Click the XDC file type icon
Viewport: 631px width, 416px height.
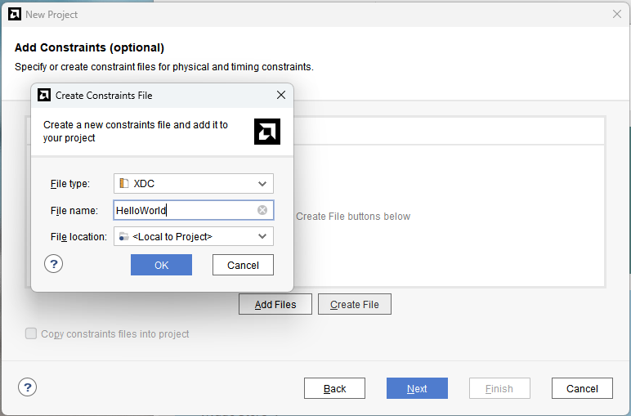(124, 183)
